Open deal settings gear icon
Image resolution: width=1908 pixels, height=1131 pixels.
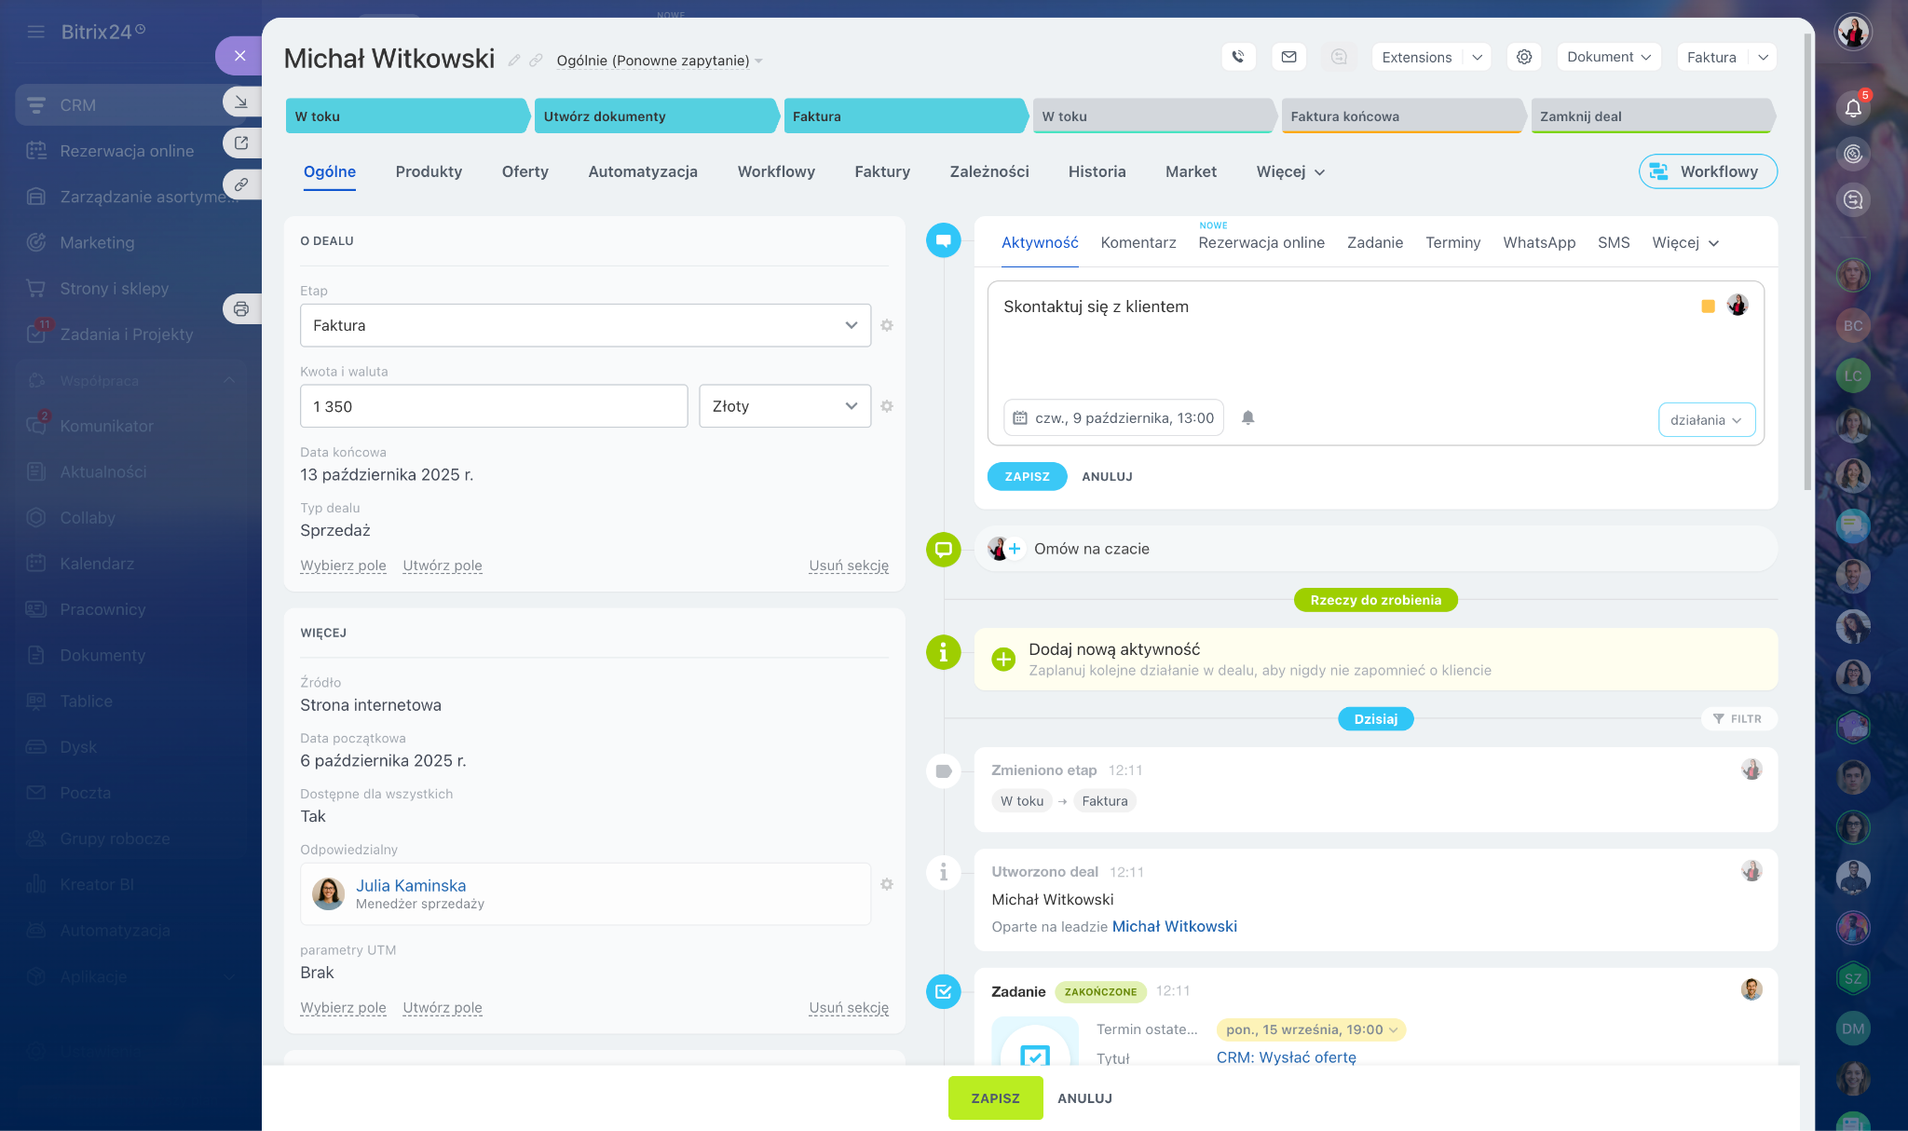tap(1524, 57)
